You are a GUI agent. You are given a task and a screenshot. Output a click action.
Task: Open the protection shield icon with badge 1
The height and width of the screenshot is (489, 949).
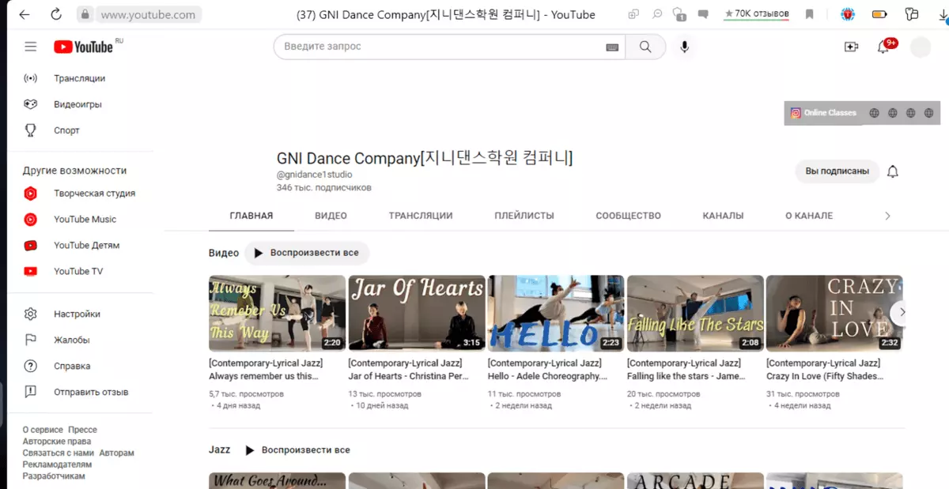click(x=679, y=14)
